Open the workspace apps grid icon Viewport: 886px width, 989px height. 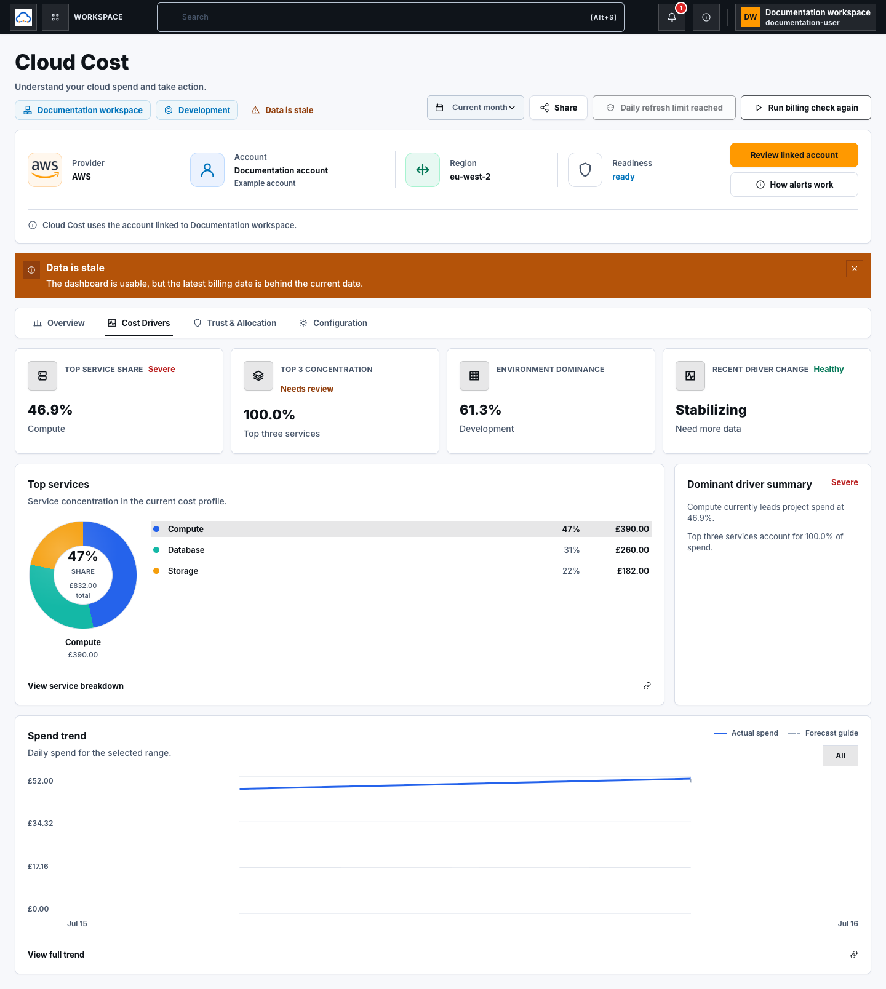coord(55,17)
